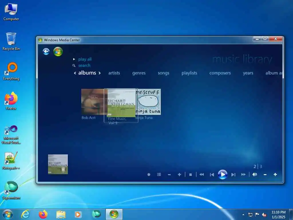
Task: Open the Windows Start menu orb
Action: tap(8, 214)
